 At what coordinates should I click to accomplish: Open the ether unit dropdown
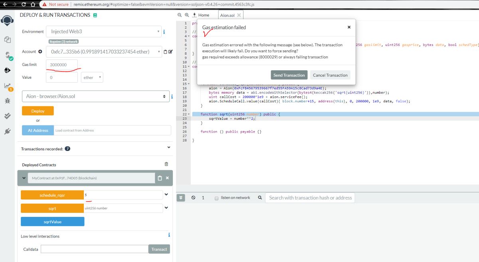92,77
